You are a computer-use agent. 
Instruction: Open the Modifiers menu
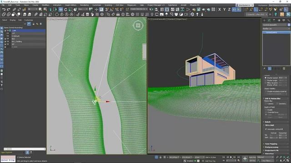pos(45,5)
